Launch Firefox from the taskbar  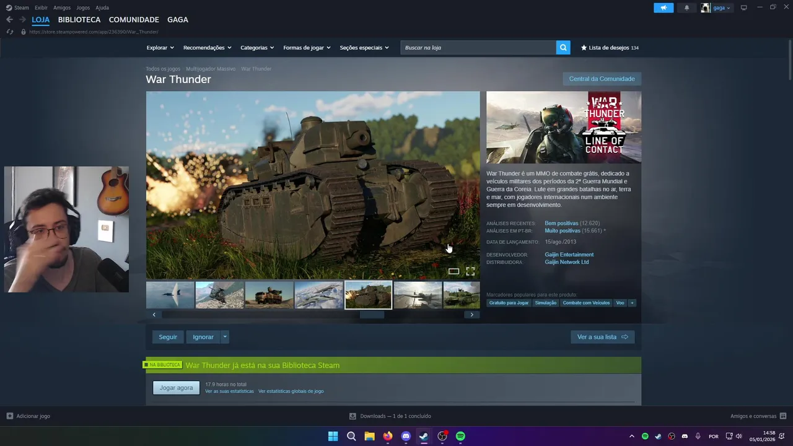pos(388,436)
